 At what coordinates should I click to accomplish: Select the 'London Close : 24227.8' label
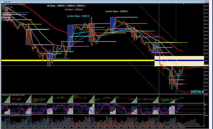click(x=78, y=16)
